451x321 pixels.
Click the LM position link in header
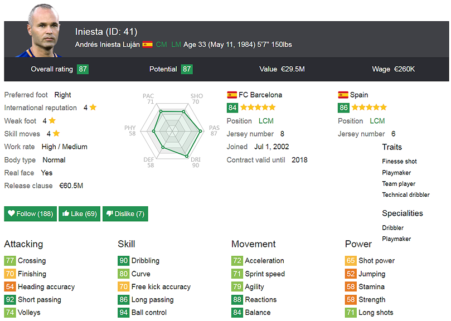point(176,45)
